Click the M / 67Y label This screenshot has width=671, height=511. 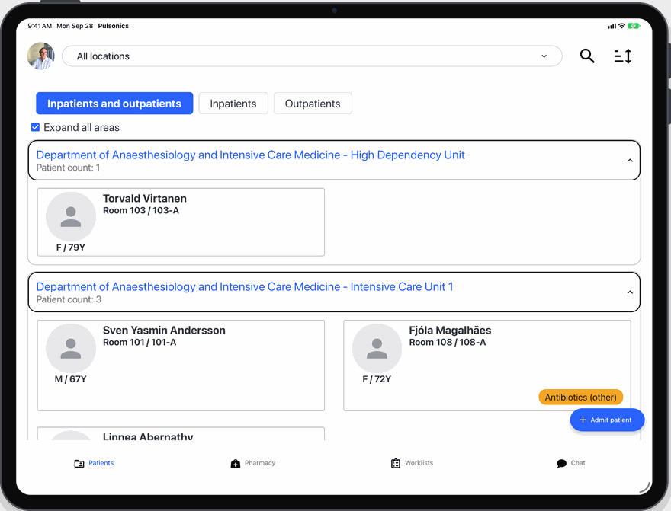tap(71, 379)
